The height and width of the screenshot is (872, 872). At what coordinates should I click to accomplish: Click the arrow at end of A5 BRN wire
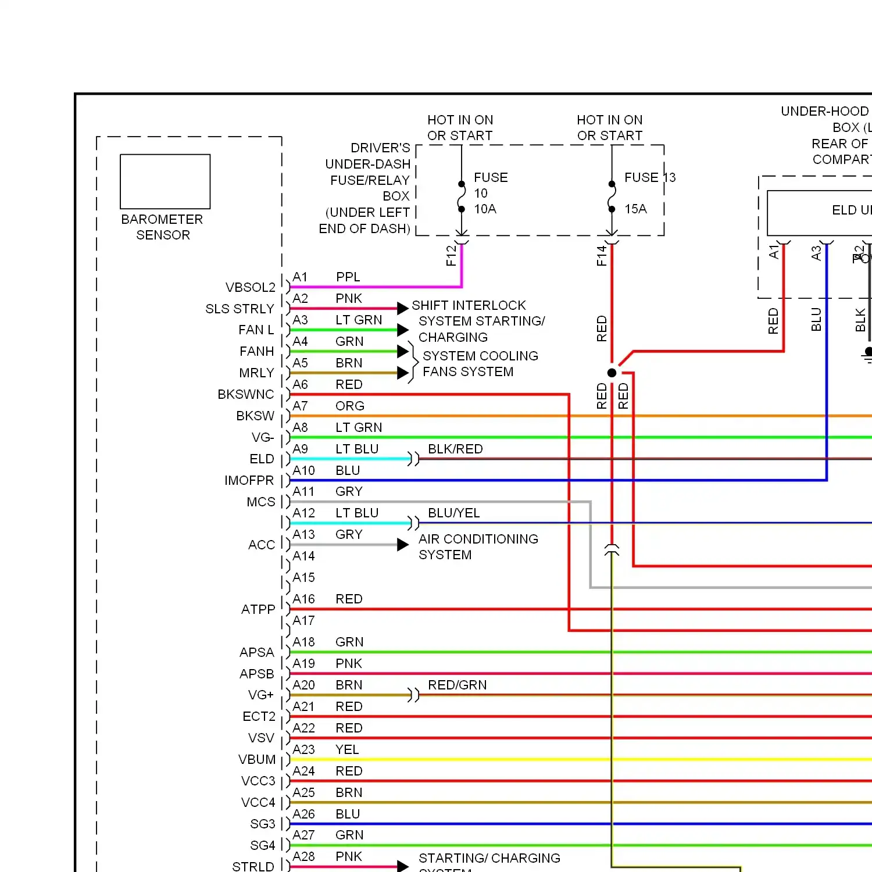403,373
